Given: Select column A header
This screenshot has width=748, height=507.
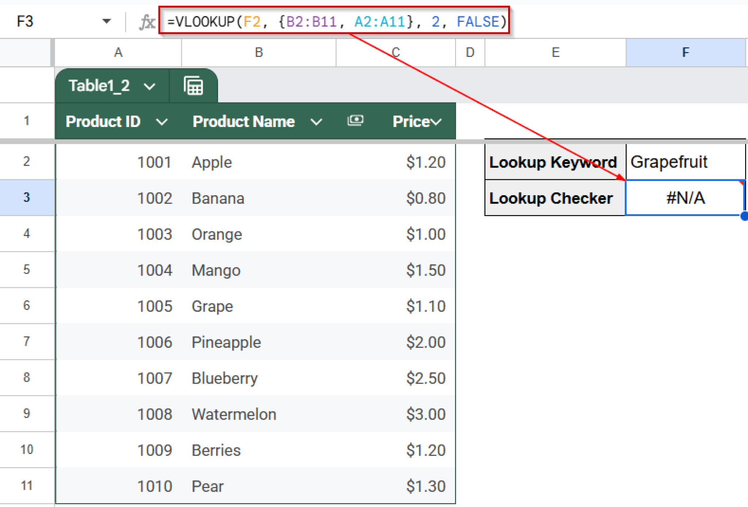Looking at the screenshot, I should [x=118, y=52].
